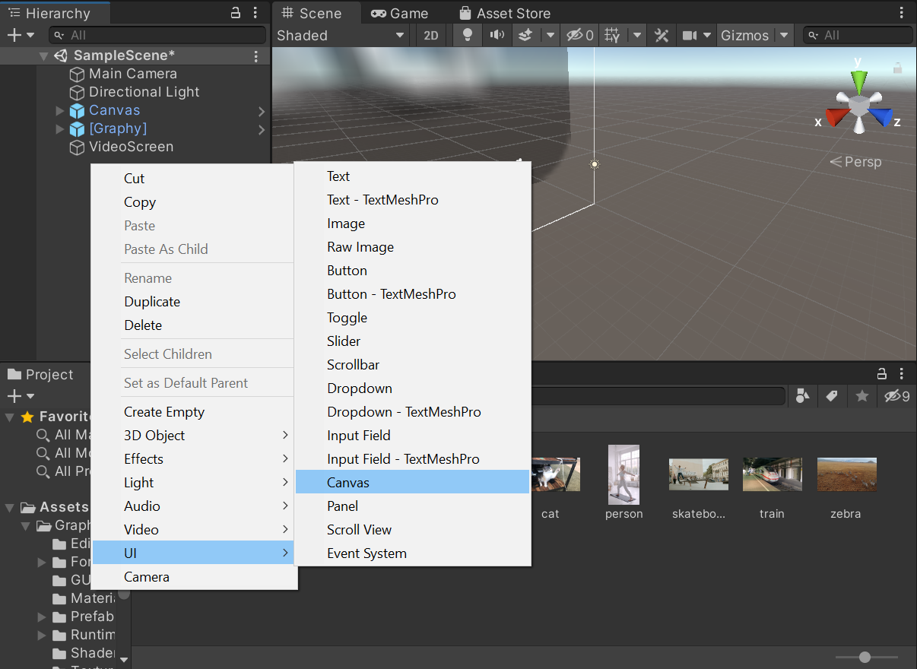Open the component tools wrench icon
The height and width of the screenshot is (669, 917).
(x=662, y=35)
